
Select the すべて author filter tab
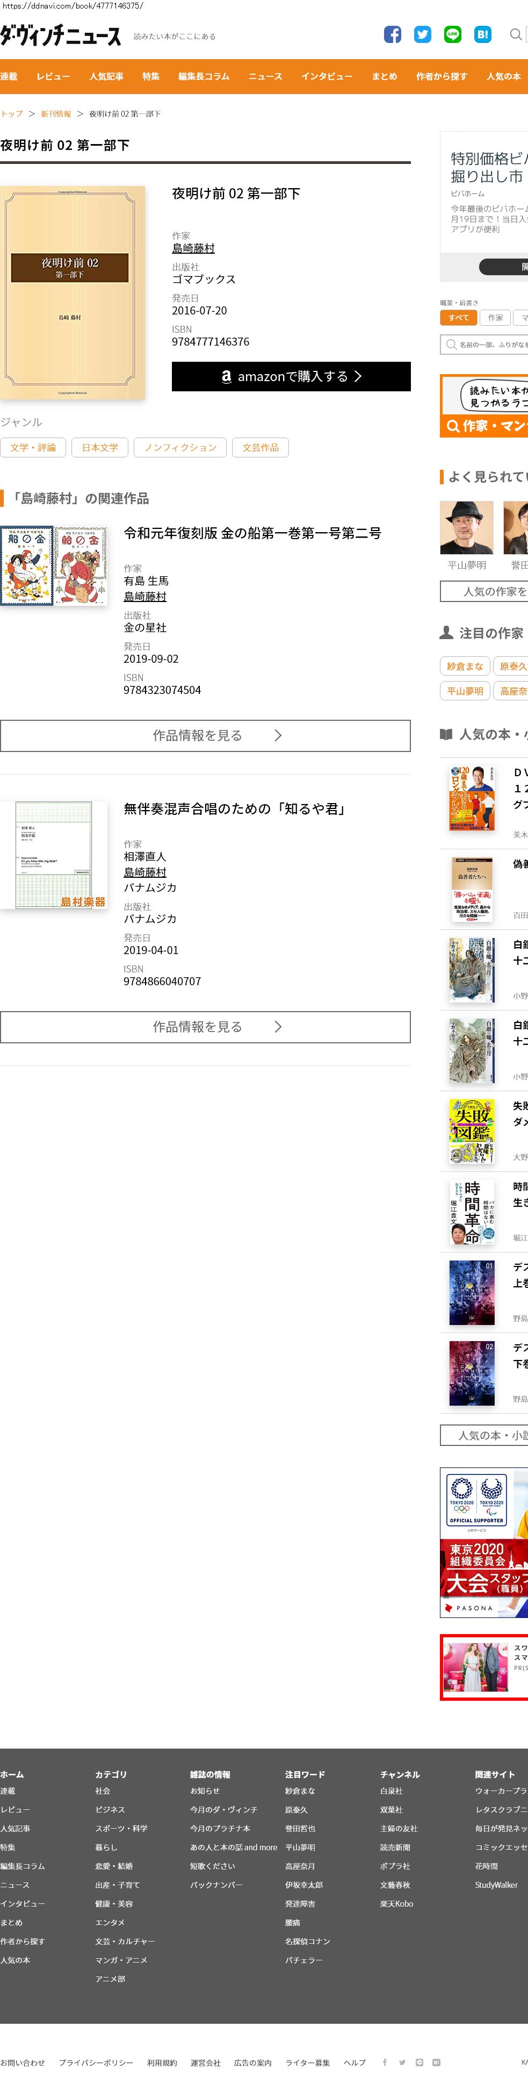[x=459, y=318]
